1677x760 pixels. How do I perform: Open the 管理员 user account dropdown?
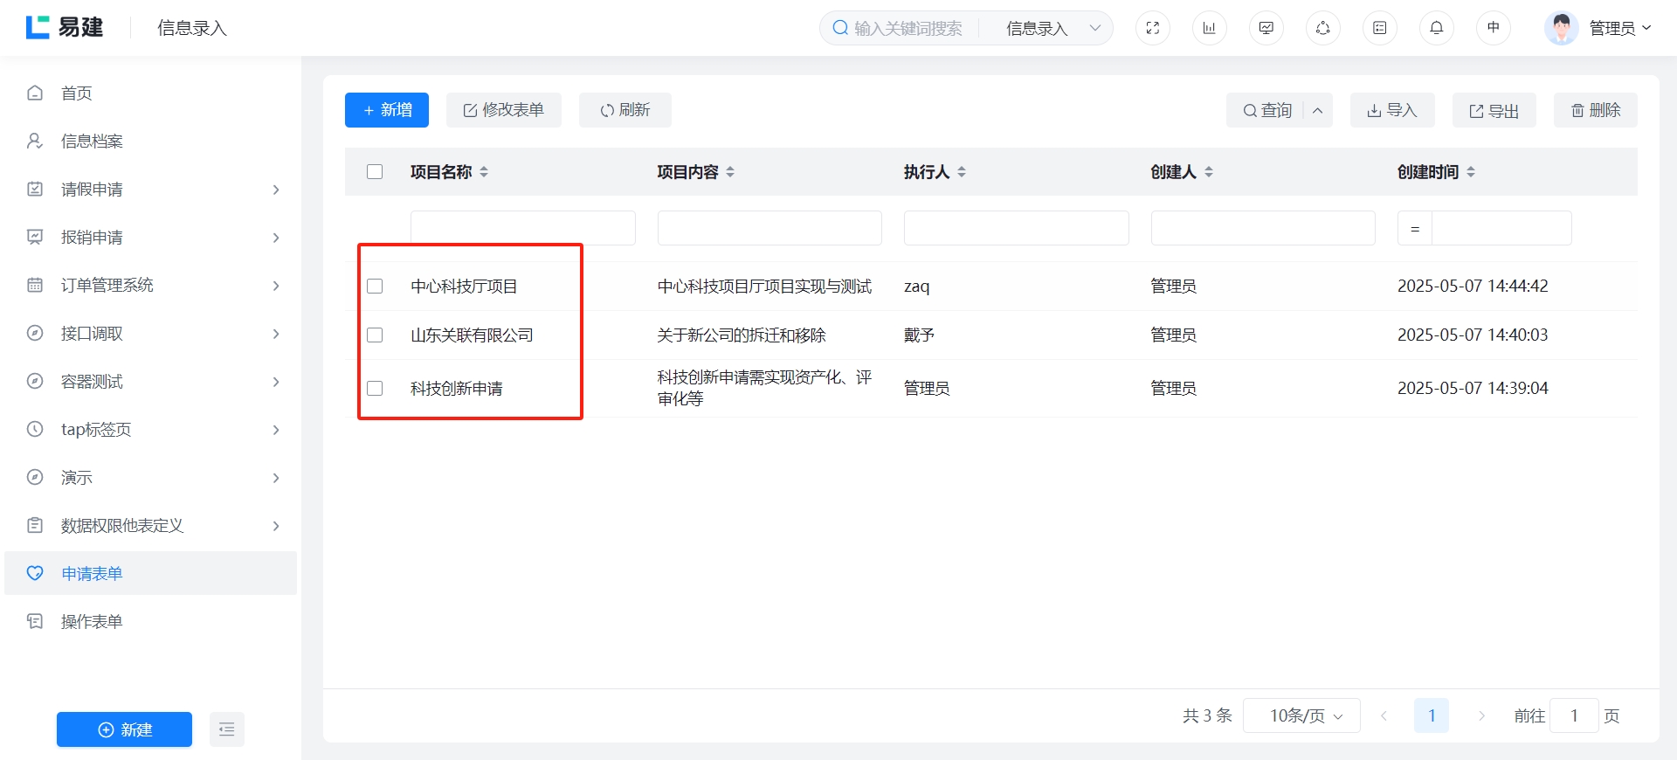(x=1620, y=28)
